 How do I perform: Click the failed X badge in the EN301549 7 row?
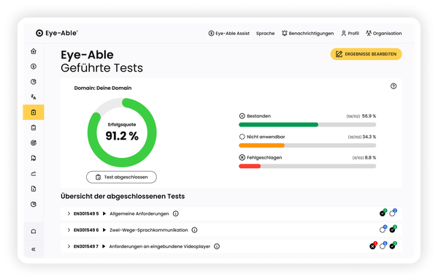(373, 246)
